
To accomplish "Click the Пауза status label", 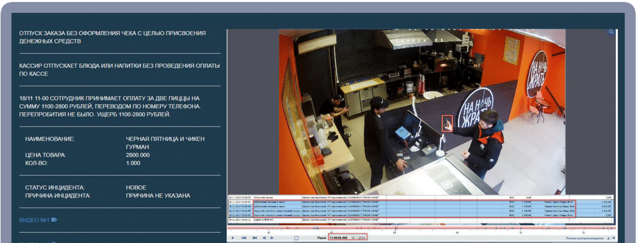I will (x=321, y=238).
